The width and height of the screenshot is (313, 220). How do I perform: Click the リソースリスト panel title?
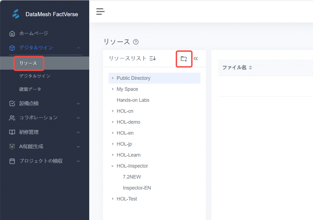[x=128, y=58]
